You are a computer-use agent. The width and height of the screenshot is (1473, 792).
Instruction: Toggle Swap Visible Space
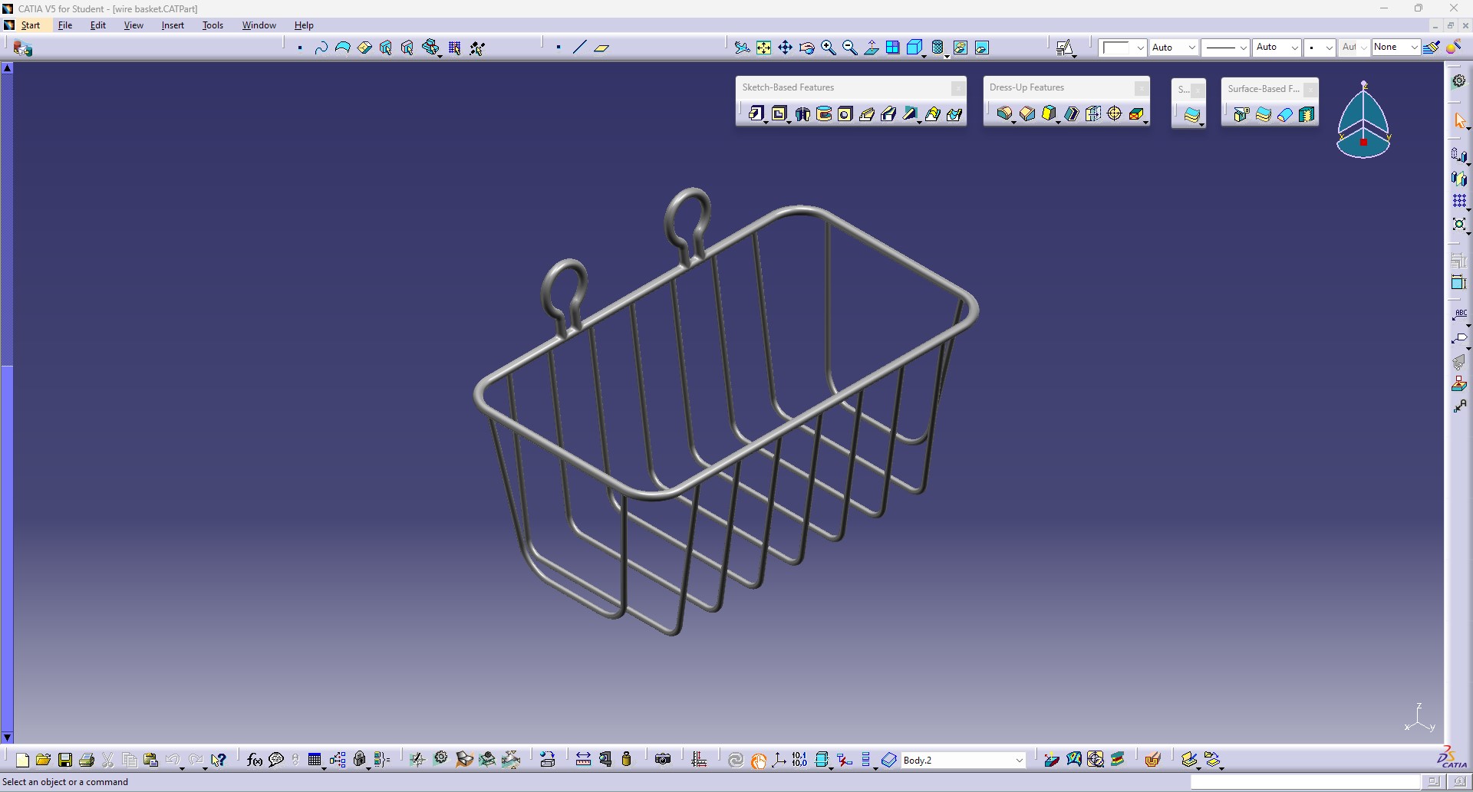(x=981, y=48)
